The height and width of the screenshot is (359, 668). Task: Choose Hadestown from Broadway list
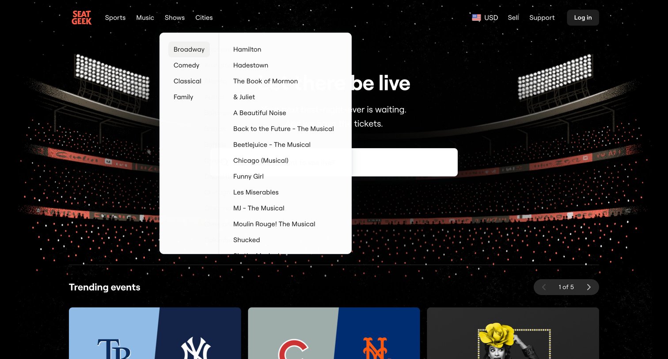click(250, 65)
